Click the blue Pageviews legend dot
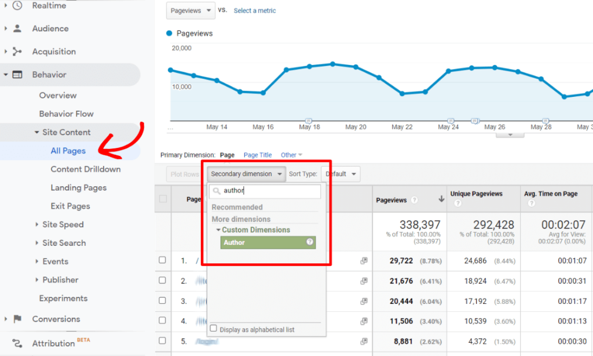593x356 pixels. (x=168, y=33)
